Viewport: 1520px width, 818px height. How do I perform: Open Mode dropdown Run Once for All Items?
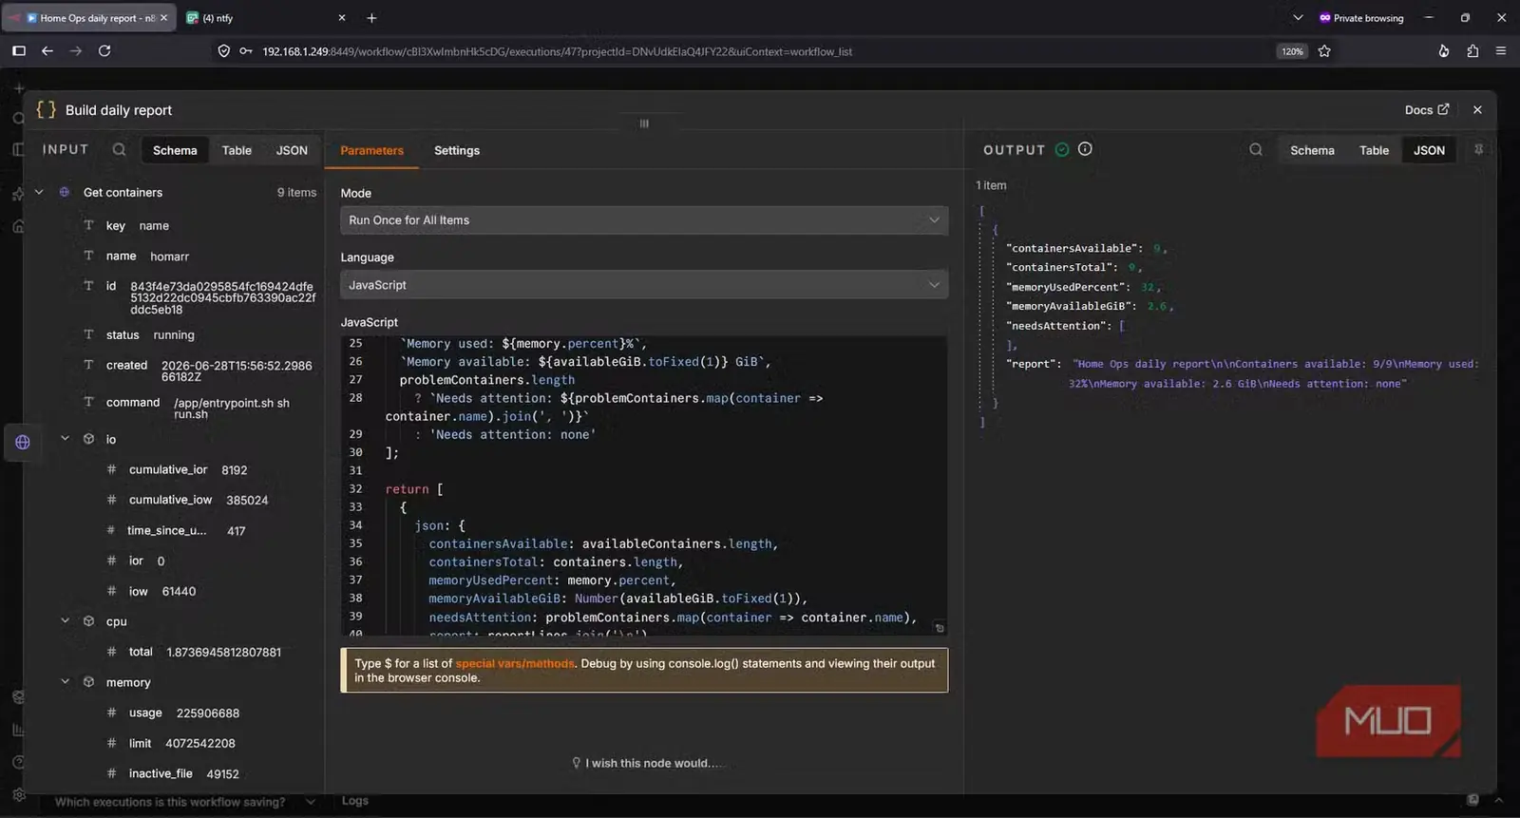click(644, 220)
